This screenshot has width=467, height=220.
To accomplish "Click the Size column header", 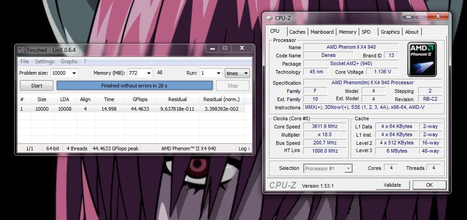I will 42,99.
